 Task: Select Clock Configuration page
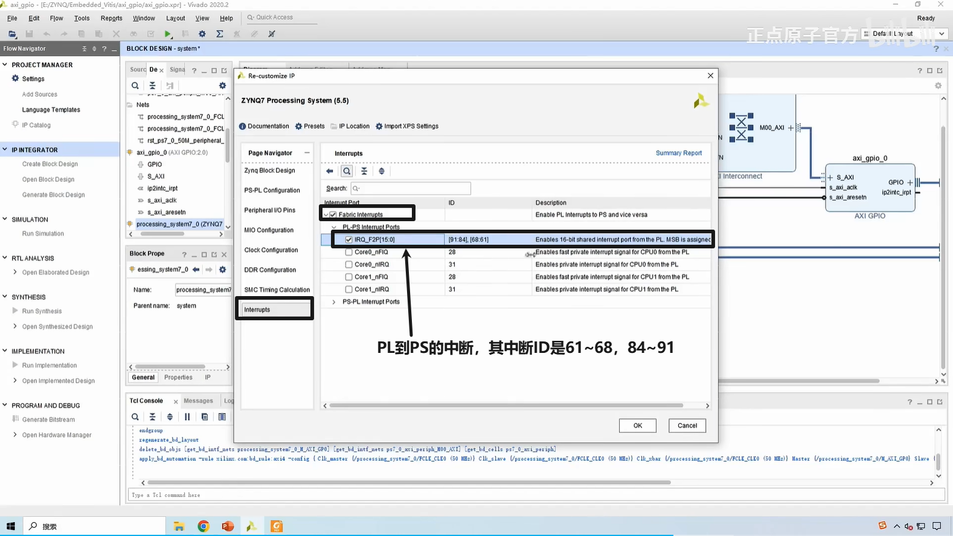(x=271, y=250)
